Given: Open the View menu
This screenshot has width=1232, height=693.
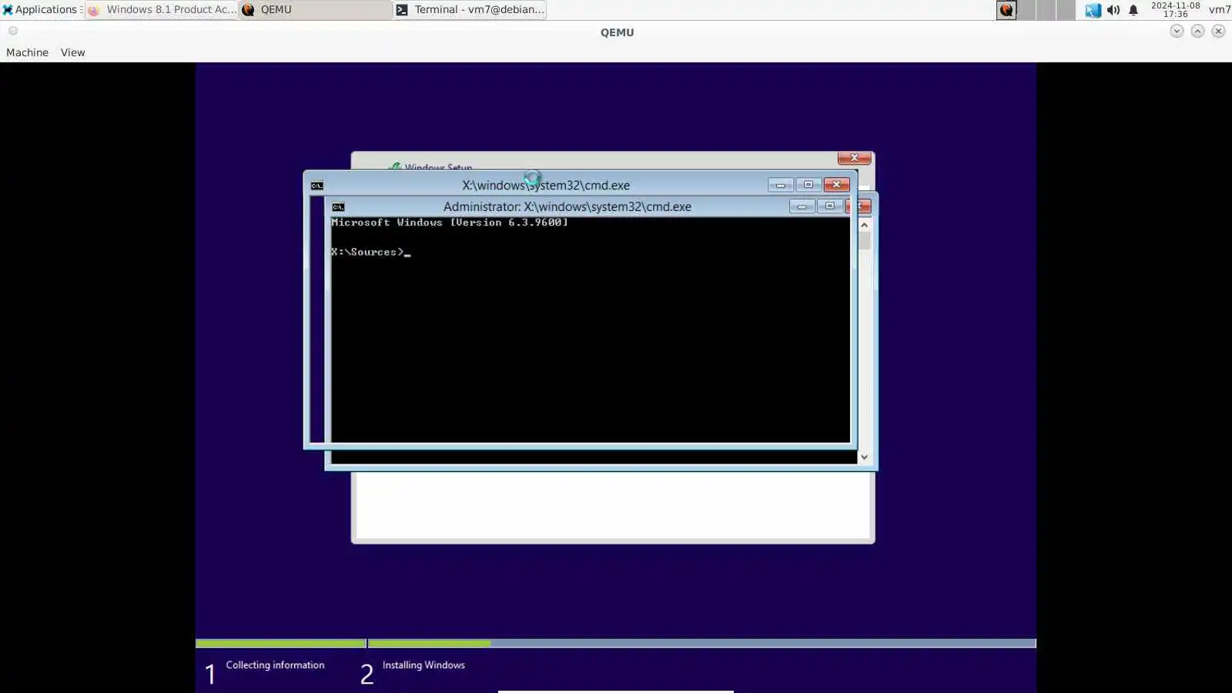Looking at the screenshot, I should point(73,52).
